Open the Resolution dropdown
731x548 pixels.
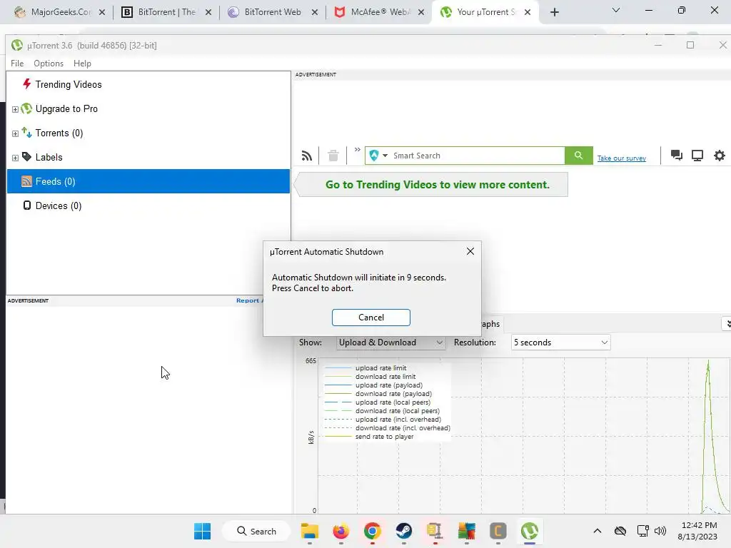pos(560,342)
